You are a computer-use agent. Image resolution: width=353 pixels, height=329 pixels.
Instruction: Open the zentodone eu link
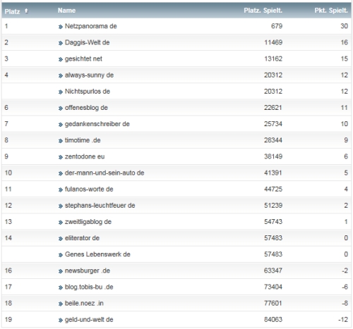click(85, 156)
